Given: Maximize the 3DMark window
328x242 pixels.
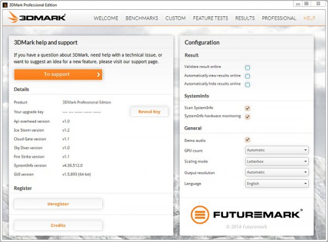Looking at the screenshot, I should point(307,4).
